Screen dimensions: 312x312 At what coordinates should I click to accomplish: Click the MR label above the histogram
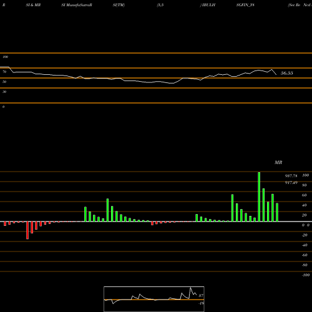278,162
